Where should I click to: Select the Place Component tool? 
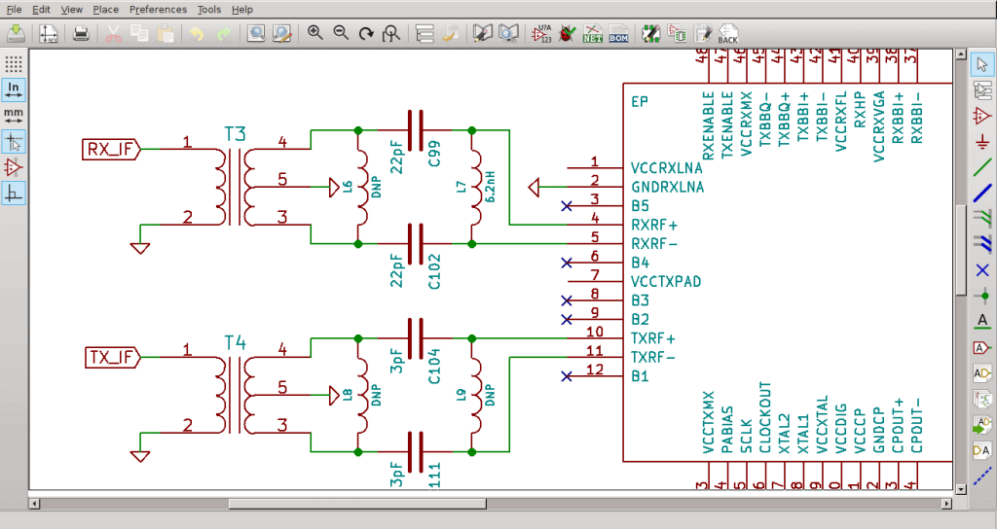pyautogui.click(x=982, y=116)
